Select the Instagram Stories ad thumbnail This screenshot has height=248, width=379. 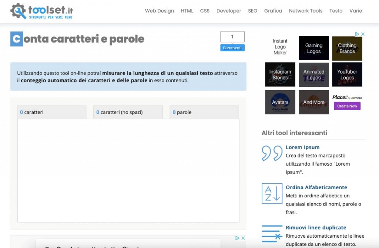(x=280, y=74)
